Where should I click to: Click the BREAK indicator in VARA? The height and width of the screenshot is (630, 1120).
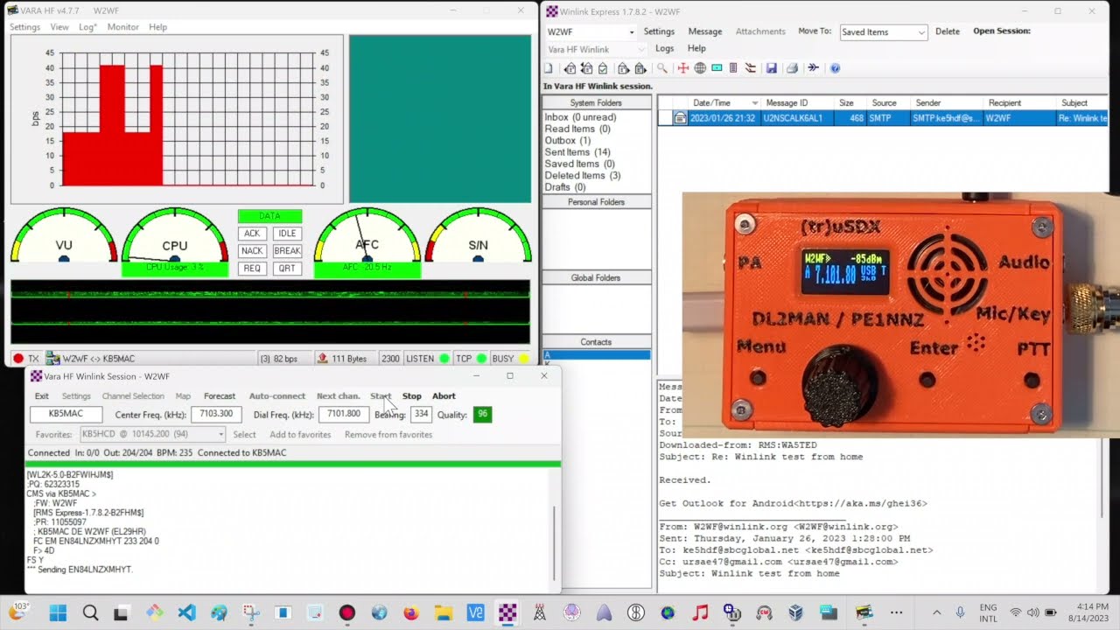coord(287,251)
